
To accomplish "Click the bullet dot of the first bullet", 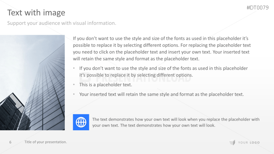I will [75, 69].
